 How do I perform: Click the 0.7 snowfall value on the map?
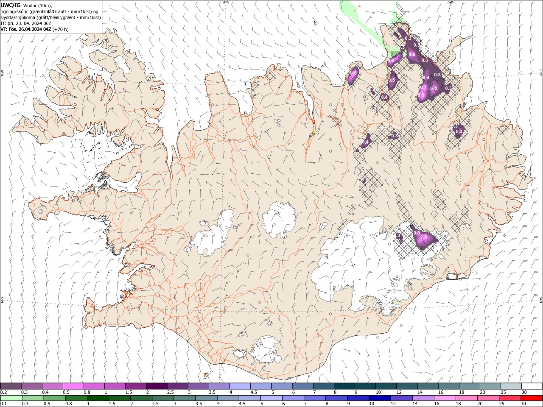coord(423,88)
